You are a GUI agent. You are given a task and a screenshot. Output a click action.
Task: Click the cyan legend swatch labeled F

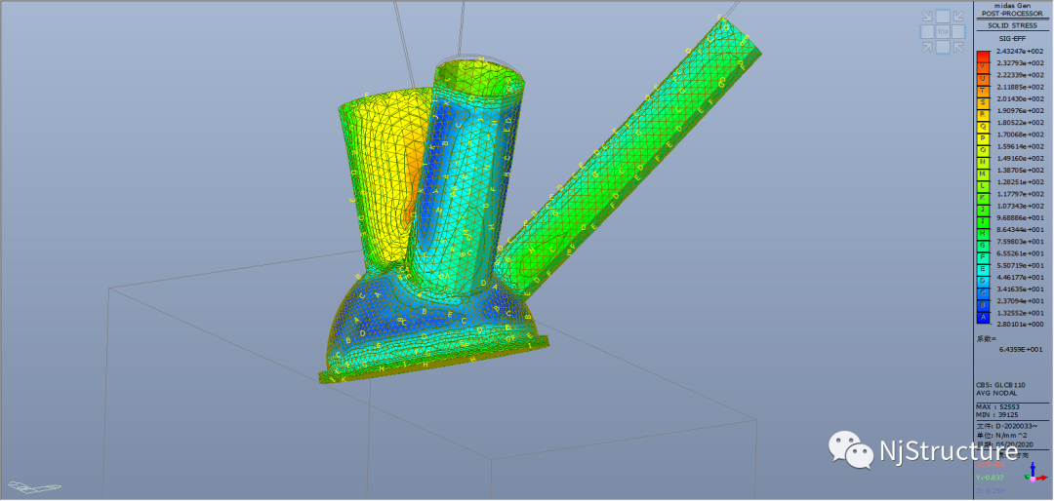tap(983, 256)
